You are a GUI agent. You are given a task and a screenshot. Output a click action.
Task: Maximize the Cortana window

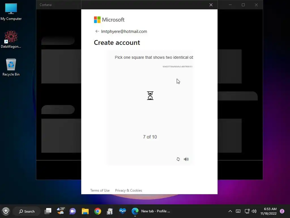coord(243,5)
